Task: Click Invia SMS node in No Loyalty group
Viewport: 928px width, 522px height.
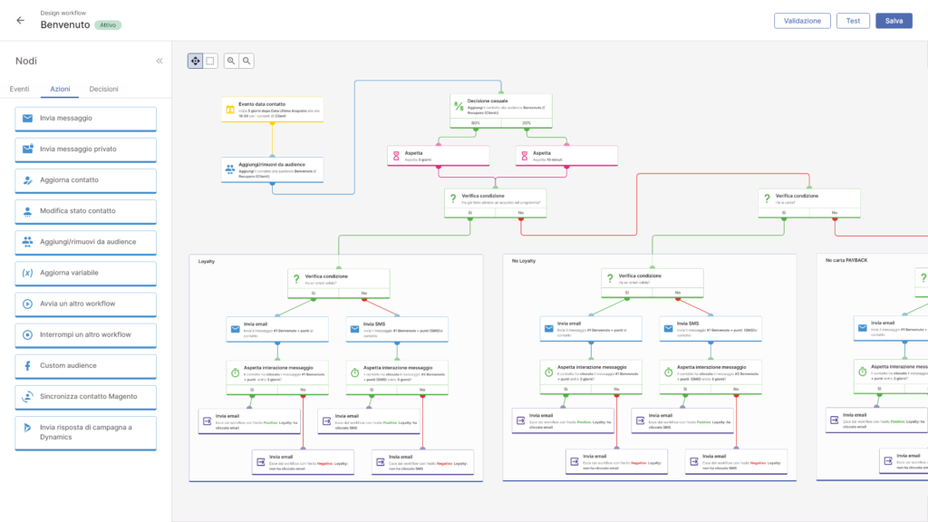Action: 710,329
